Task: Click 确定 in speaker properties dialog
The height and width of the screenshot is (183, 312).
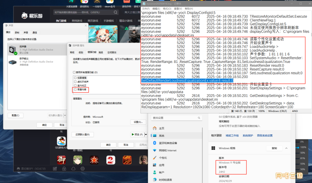Action: pos(108,145)
